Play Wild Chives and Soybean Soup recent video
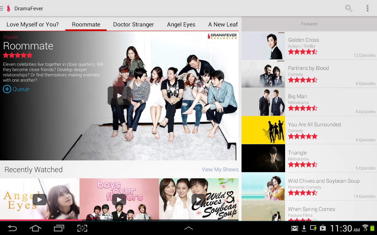The width and height of the screenshot is (377, 235). pyautogui.click(x=199, y=199)
